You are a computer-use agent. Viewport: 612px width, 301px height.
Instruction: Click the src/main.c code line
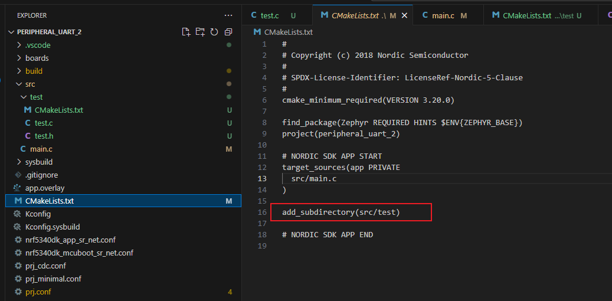click(x=314, y=178)
